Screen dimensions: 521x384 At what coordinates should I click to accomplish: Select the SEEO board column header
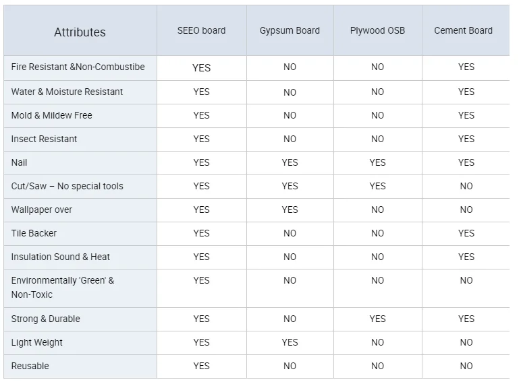click(x=201, y=30)
